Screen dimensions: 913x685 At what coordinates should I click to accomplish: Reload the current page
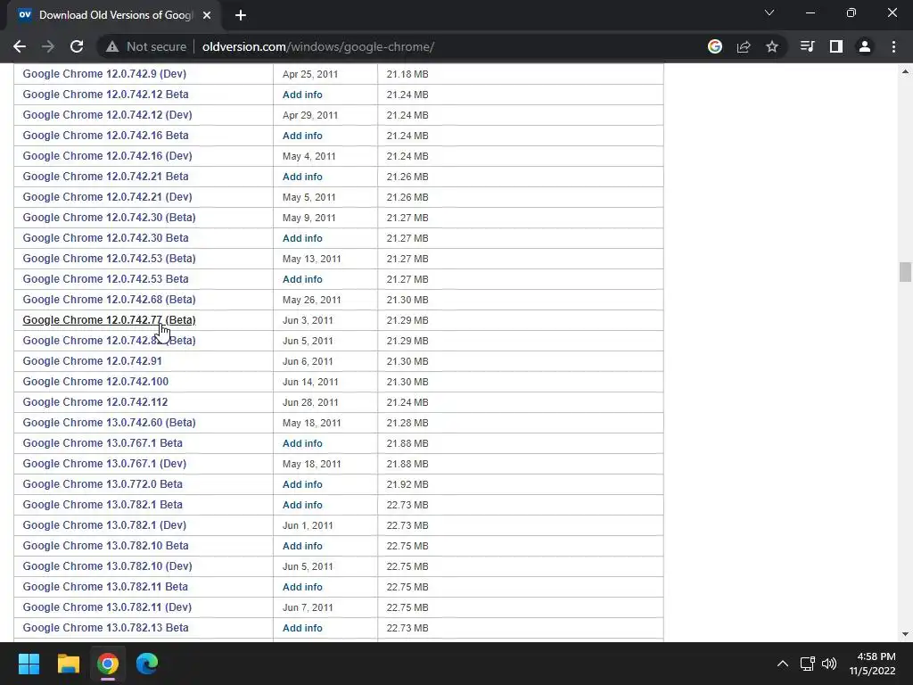click(77, 46)
